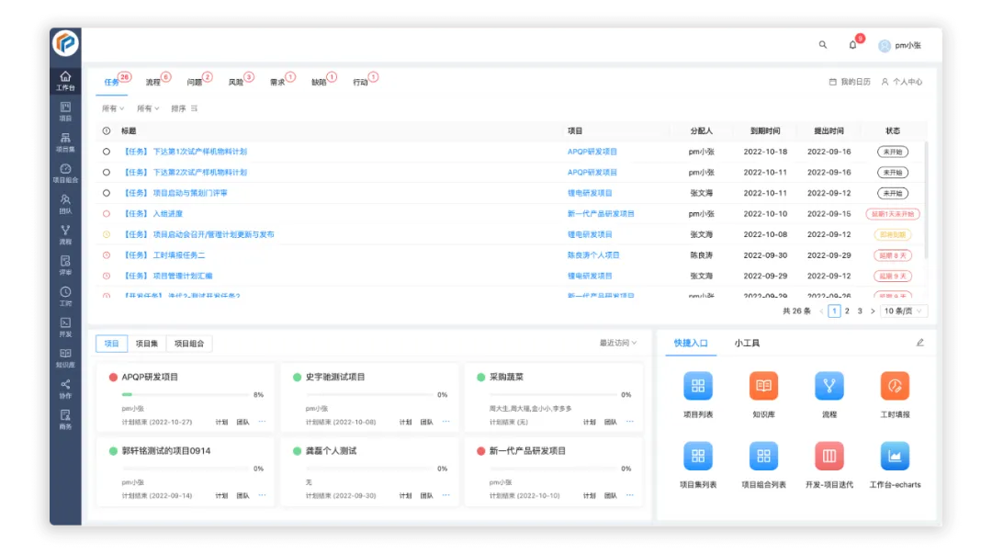Open 流程 in the left sidebar
The width and height of the screenshot is (992, 554).
point(65,235)
